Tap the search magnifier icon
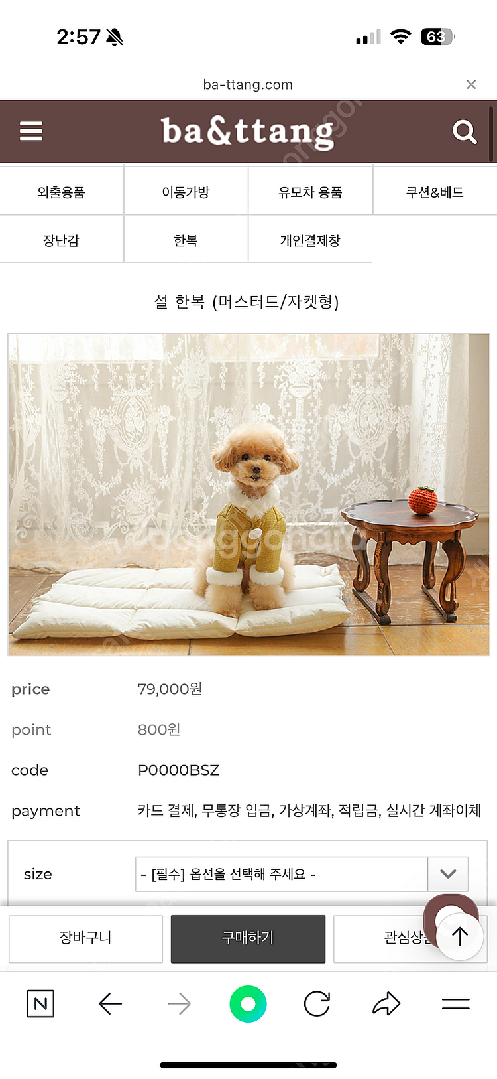Screen dimensions: 497x1079 click(465, 132)
